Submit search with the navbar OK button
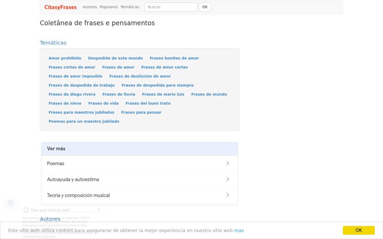Screen dimensions: 383x239 205,7
